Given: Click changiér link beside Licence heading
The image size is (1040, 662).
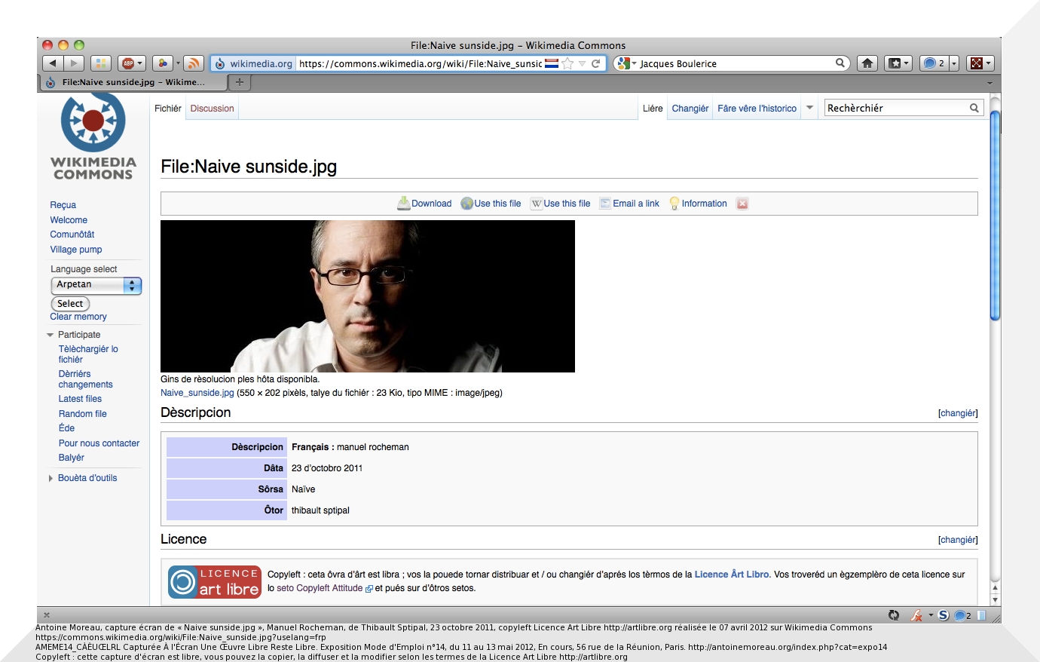Looking at the screenshot, I should point(958,540).
